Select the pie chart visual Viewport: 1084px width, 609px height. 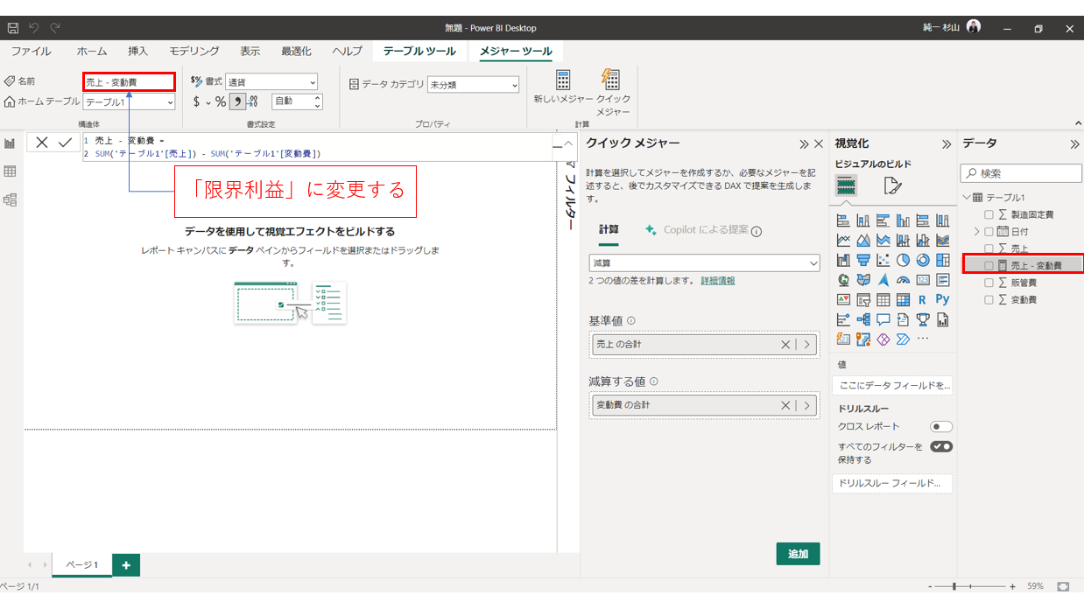point(904,260)
